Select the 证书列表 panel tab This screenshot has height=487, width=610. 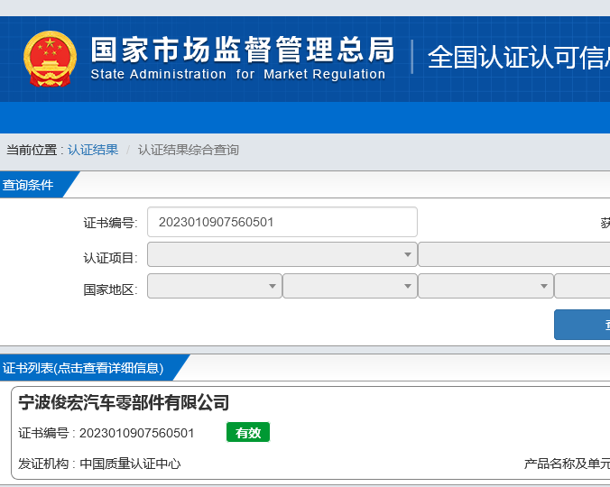(x=83, y=368)
